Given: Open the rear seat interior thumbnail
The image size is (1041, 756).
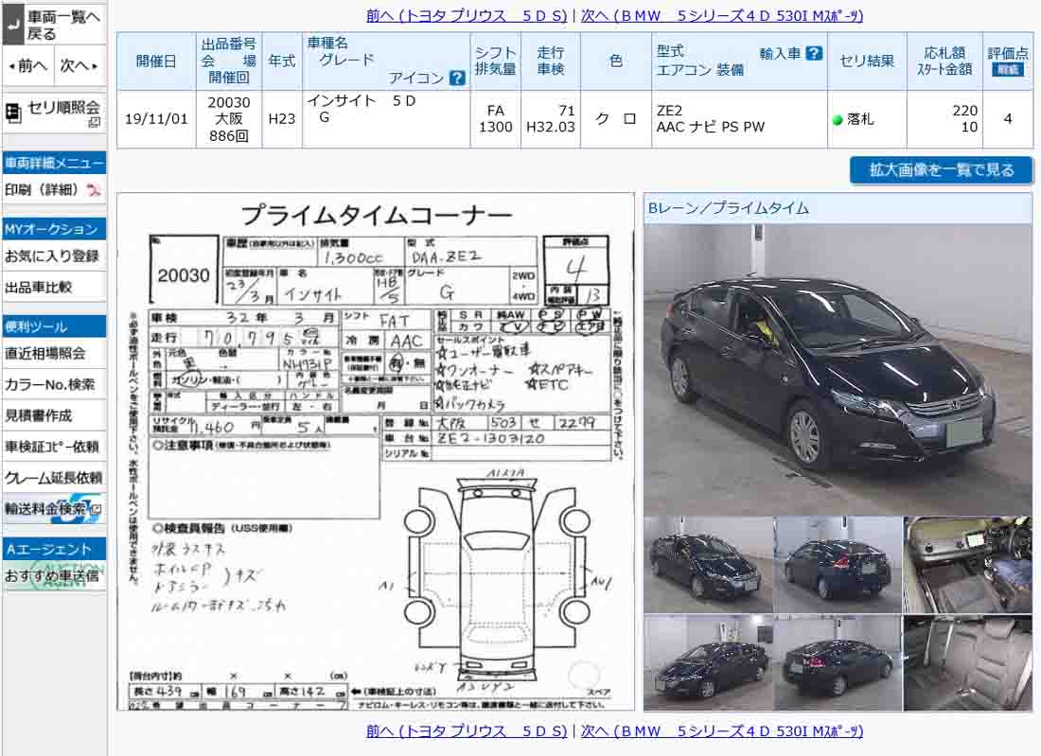Looking at the screenshot, I should [x=967, y=662].
